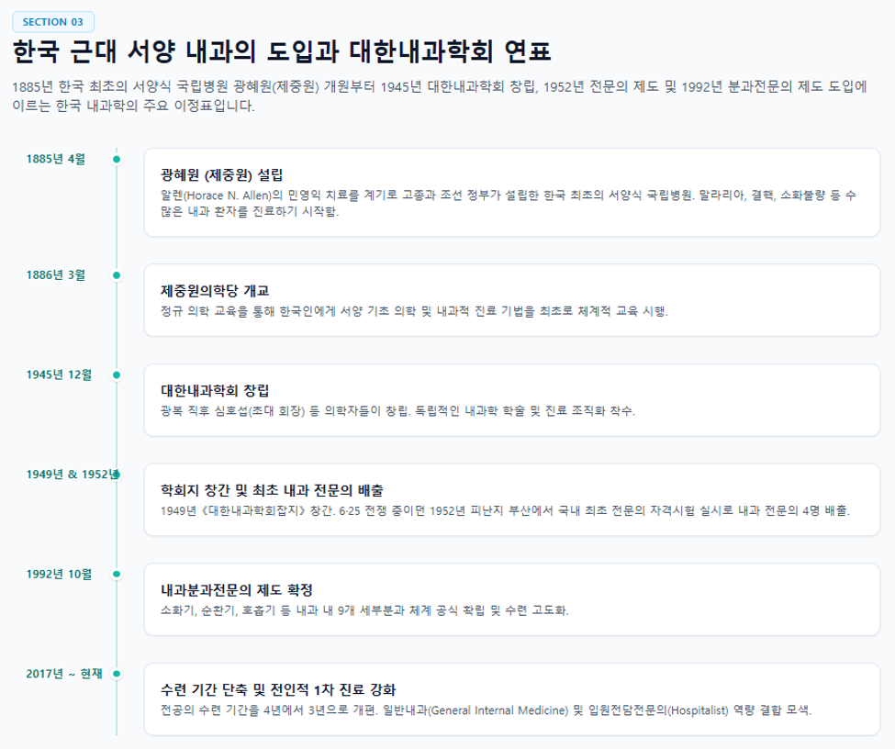Screen dimensions: 895x749
Task: Click the page title 한국 근대 서양 내과의 도입
Action: pyautogui.click(x=282, y=51)
